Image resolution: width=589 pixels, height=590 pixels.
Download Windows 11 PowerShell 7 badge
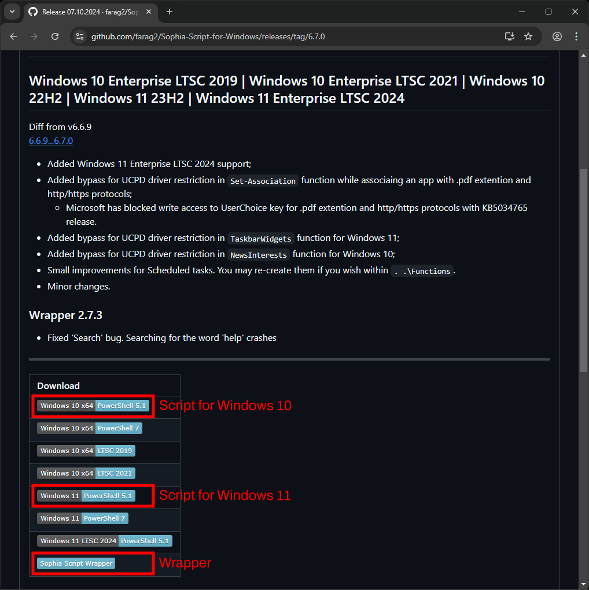pyautogui.click(x=83, y=518)
